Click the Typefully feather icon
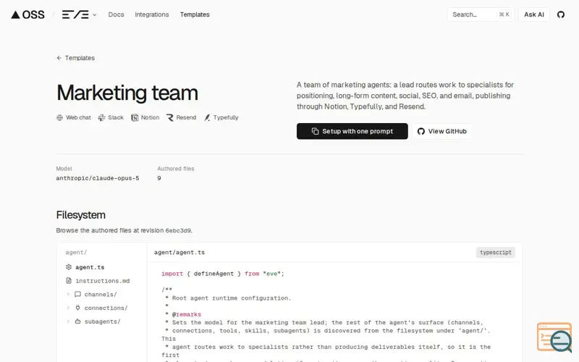 (x=207, y=117)
